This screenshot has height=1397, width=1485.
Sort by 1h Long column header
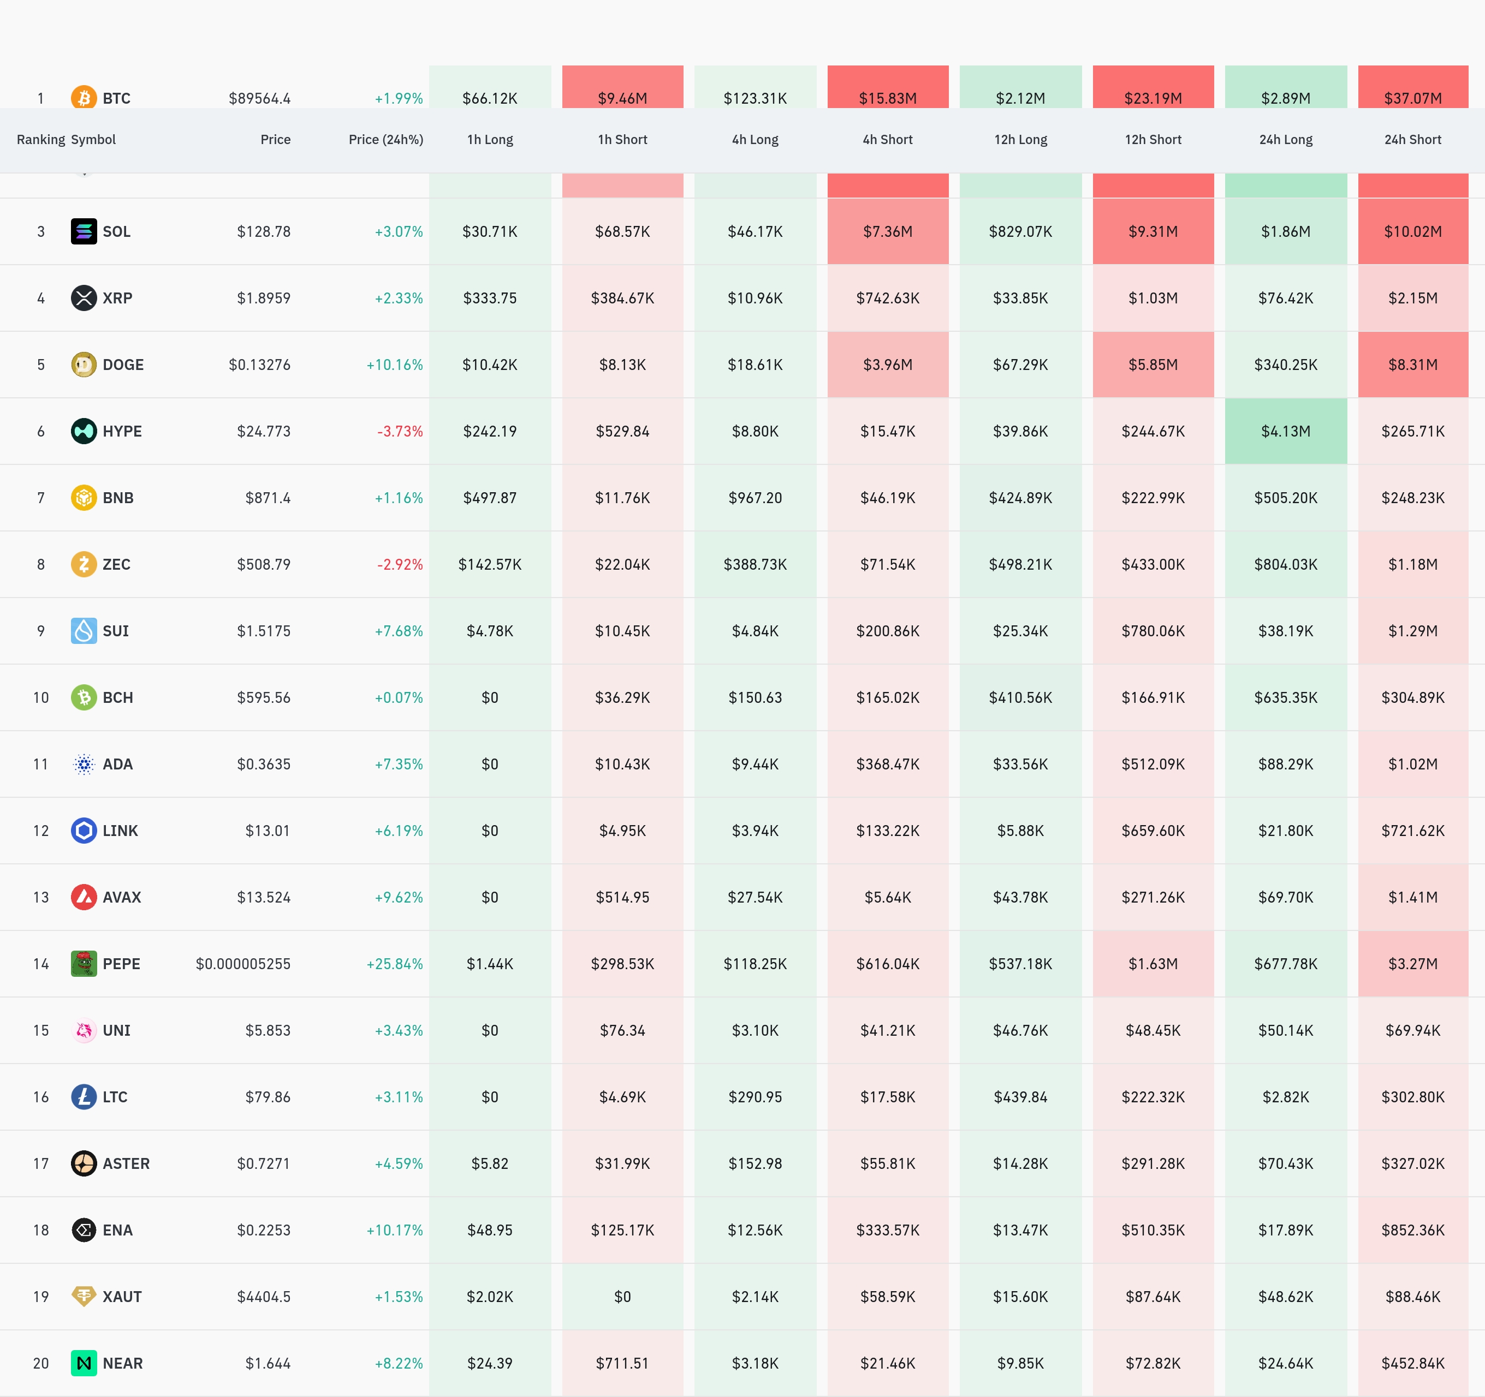click(x=490, y=140)
